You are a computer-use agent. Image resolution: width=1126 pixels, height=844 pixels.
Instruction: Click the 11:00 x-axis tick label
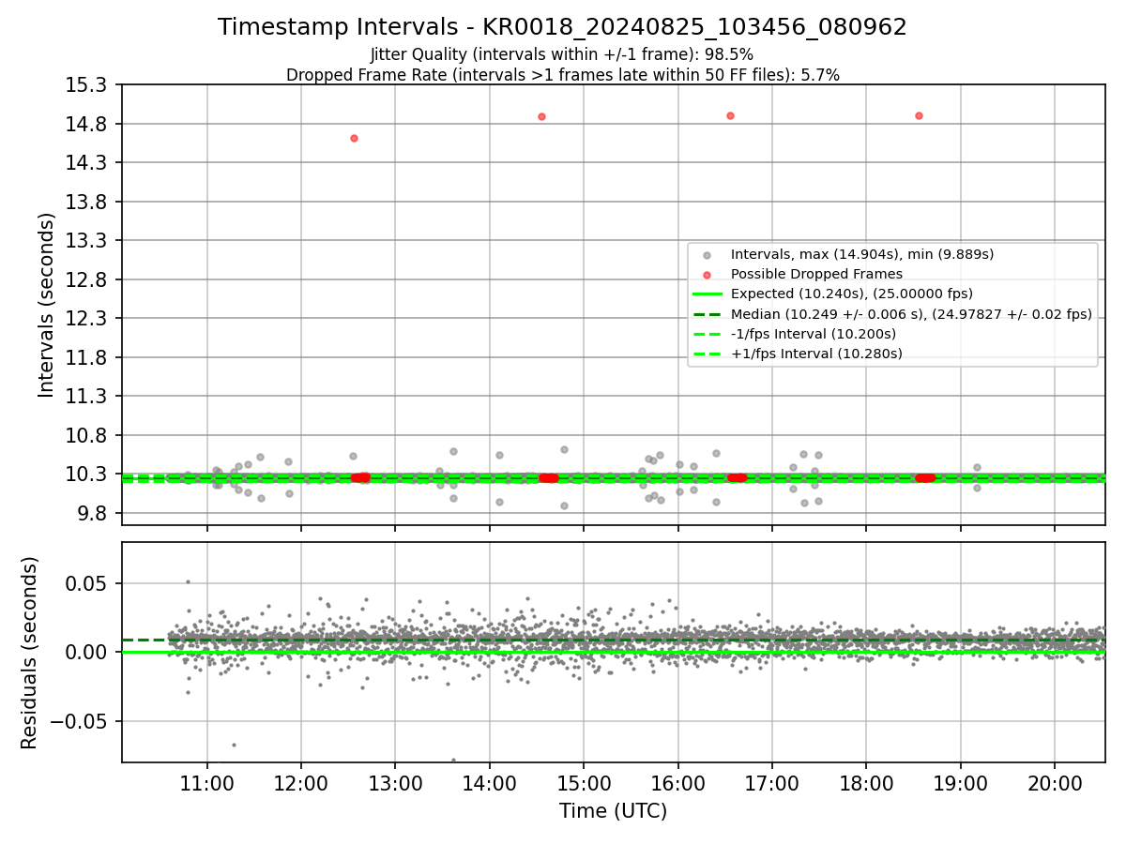(207, 783)
